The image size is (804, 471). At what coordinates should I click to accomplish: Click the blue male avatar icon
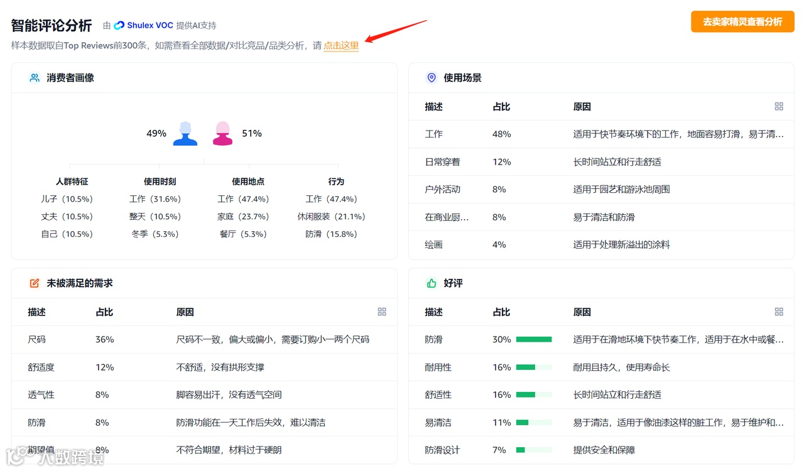(185, 133)
